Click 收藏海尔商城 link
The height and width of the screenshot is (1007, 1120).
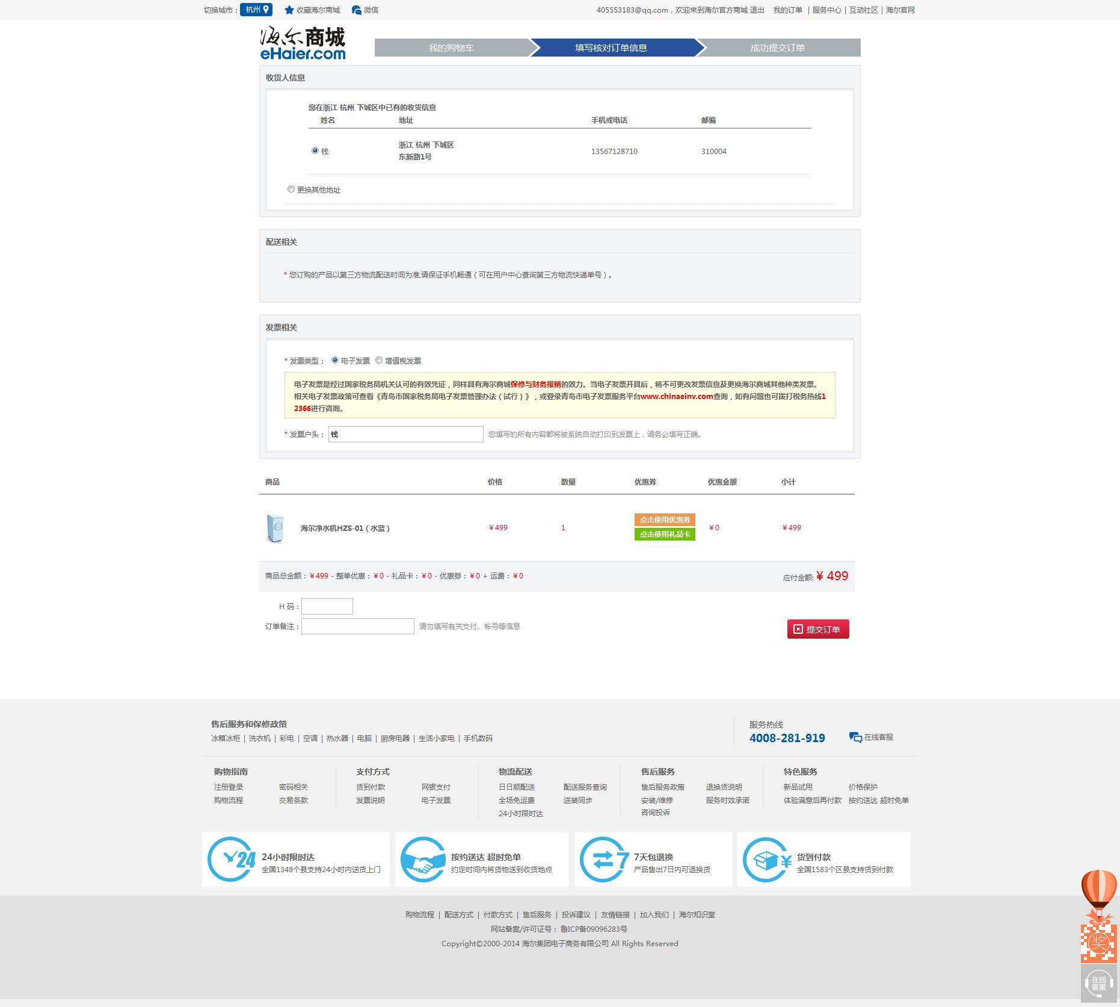coord(318,10)
